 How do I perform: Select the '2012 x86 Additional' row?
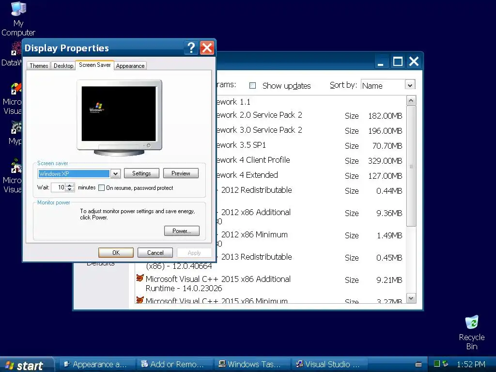310,217
